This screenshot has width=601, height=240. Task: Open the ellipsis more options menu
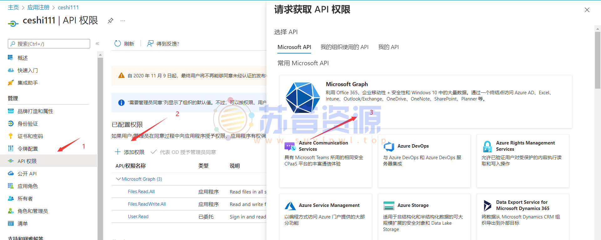(x=123, y=21)
